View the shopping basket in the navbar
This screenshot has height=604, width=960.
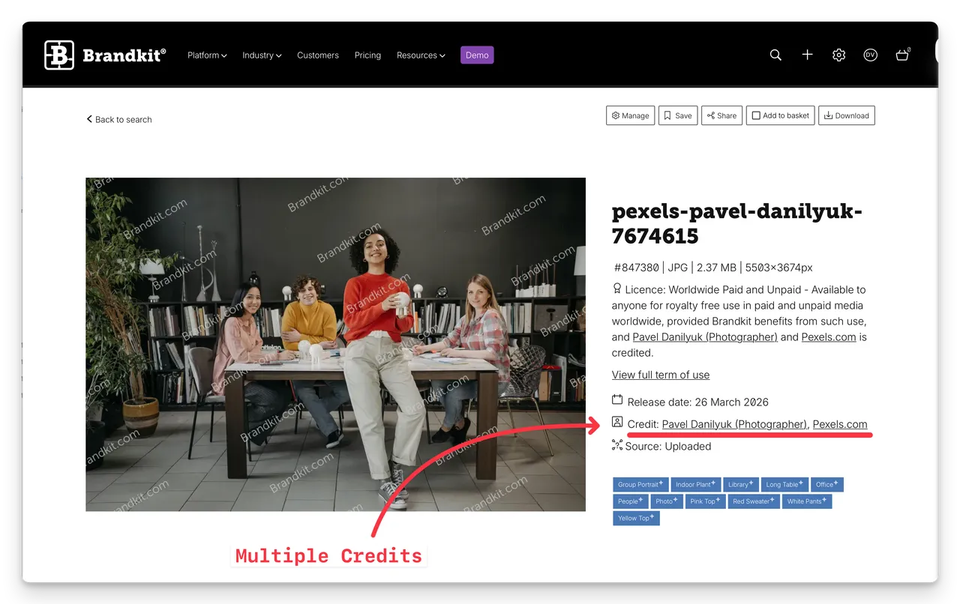pyautogui.click(x=902, y=55)
